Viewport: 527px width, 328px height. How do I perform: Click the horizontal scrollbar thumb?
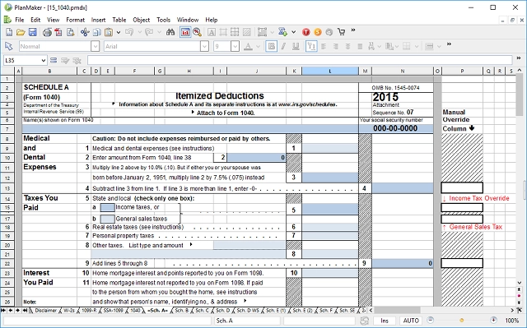click(x=397, y=311)
